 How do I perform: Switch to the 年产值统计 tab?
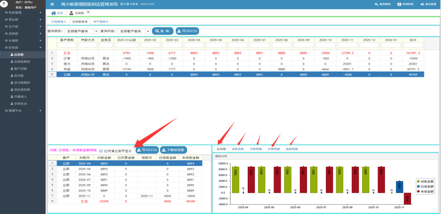pos(101,22)
